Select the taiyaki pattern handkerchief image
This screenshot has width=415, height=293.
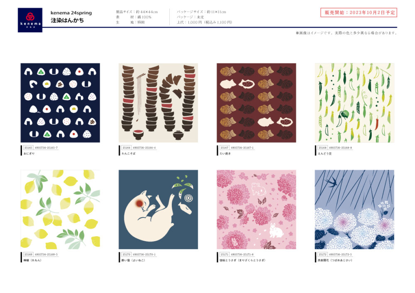click(x=256, y=103)
